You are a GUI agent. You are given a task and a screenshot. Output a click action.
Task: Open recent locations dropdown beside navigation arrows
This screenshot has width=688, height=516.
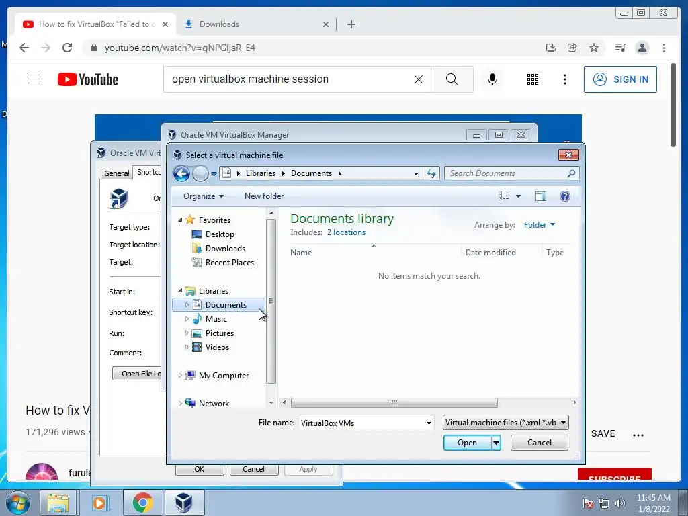tap(214, 174)
